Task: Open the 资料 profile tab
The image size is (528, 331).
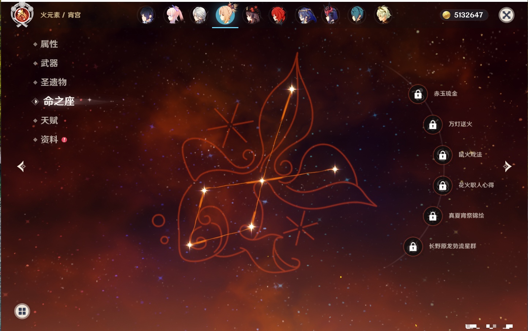Action: pyautogui.click(x=49, y=139)
